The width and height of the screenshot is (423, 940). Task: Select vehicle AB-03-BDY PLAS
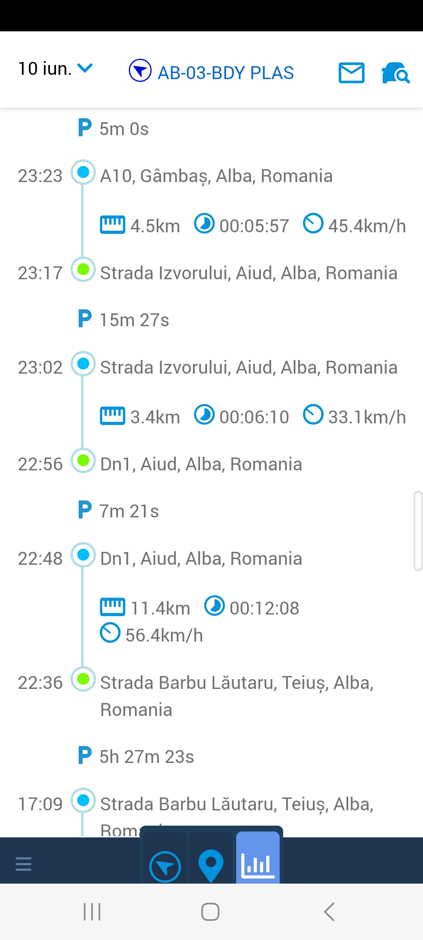click(226, 73)
